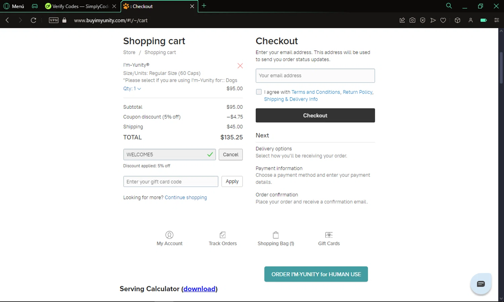Open the easy setup sliders icon

coord(497,20)
